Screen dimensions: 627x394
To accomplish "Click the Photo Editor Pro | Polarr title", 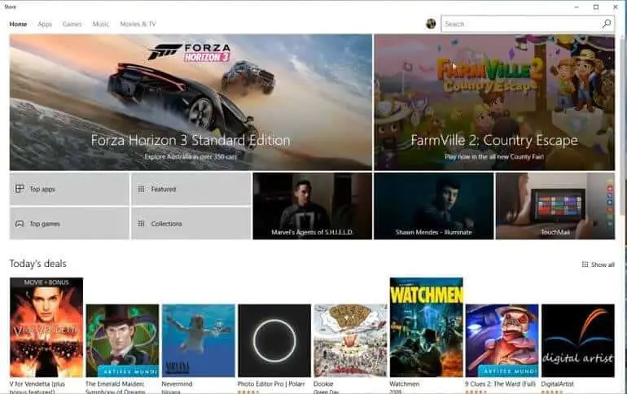I will pyautogui.click(x=271, y=383).
